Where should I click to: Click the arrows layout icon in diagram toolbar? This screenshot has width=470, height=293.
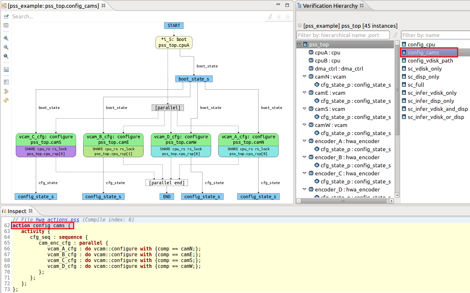[6, 91]
